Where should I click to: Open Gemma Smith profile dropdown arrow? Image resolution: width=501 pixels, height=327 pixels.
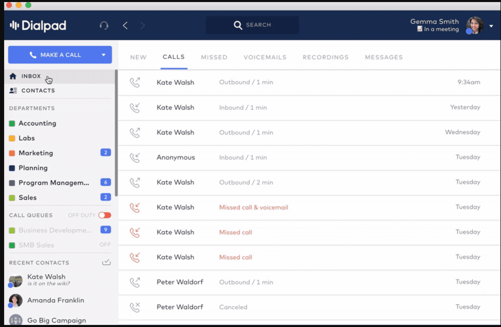[491, 26]
